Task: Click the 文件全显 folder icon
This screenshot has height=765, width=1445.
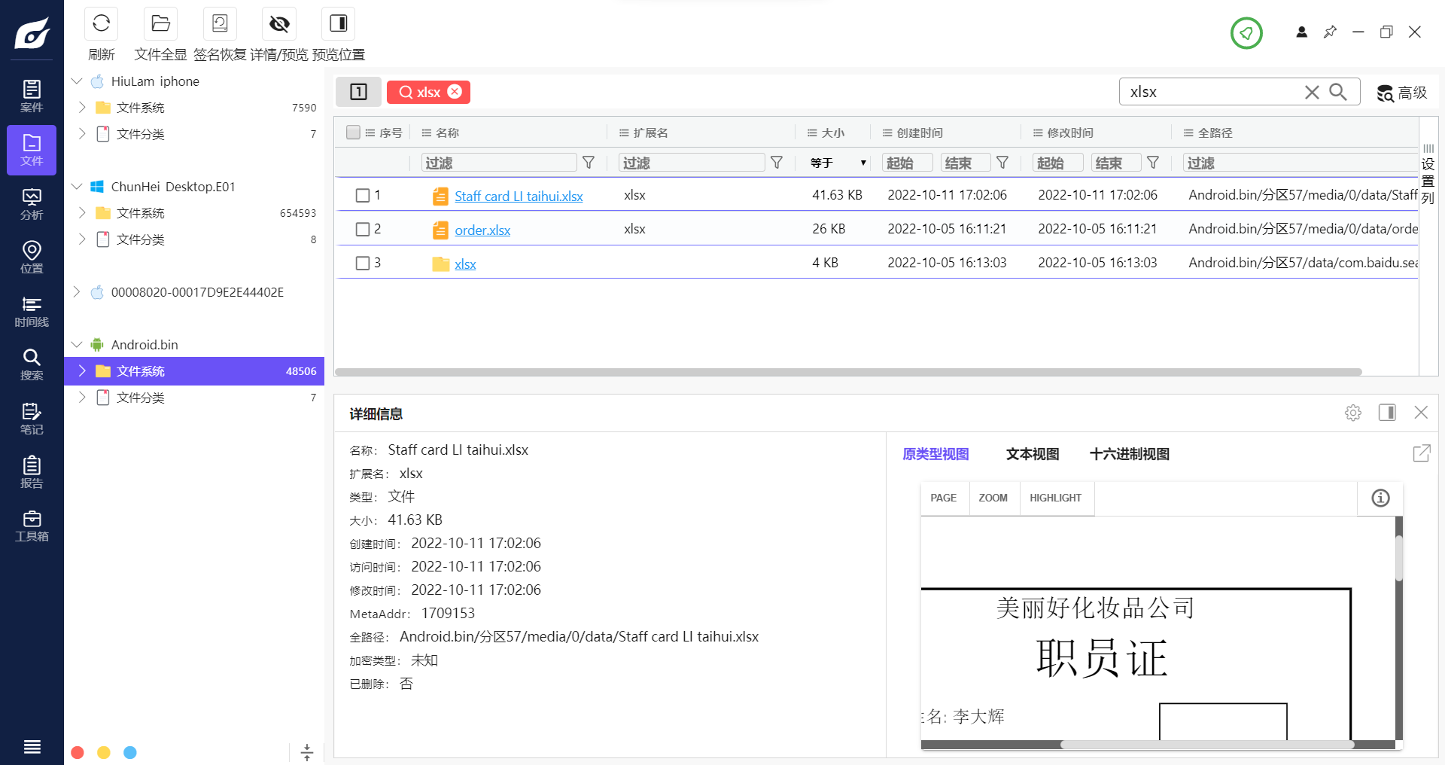Action: [x=160, y=24]
